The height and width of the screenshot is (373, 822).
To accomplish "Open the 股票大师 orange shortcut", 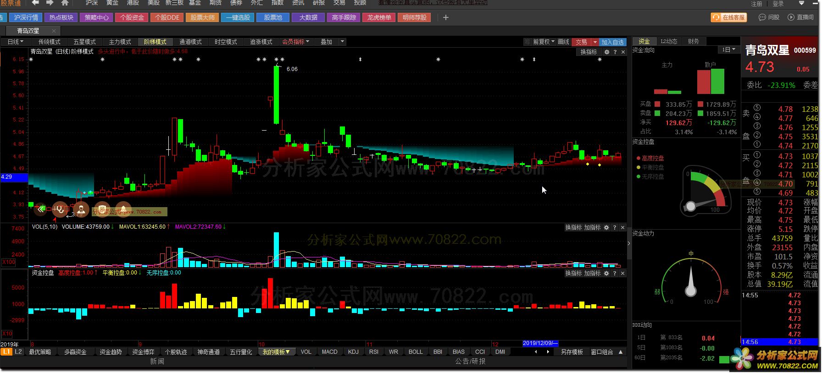I will coord(202,17).
